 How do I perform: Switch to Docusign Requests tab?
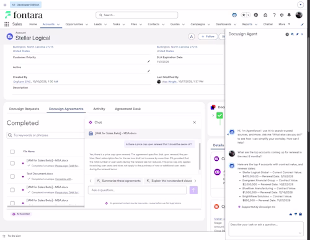[x=24, y=109]
